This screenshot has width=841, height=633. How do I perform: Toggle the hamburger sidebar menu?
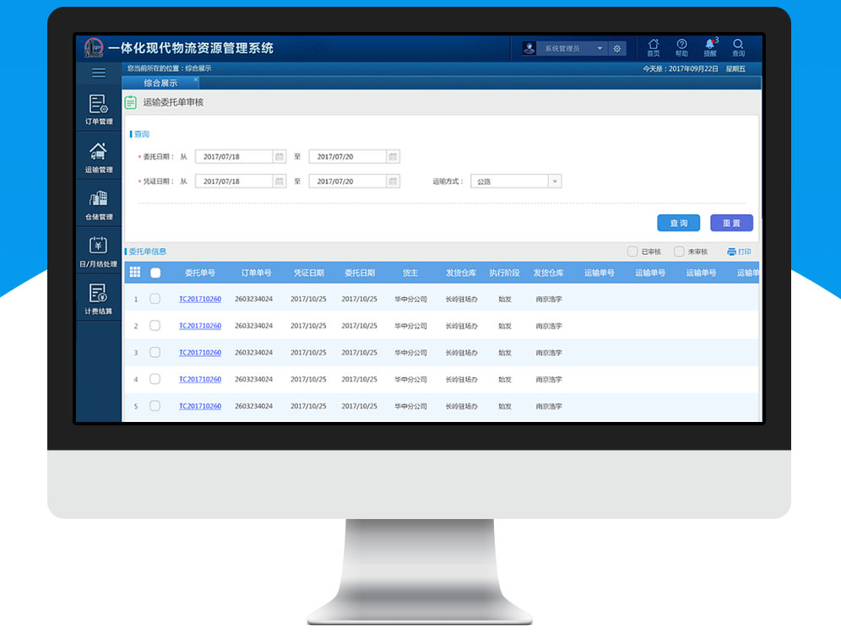tap(99, 73)
